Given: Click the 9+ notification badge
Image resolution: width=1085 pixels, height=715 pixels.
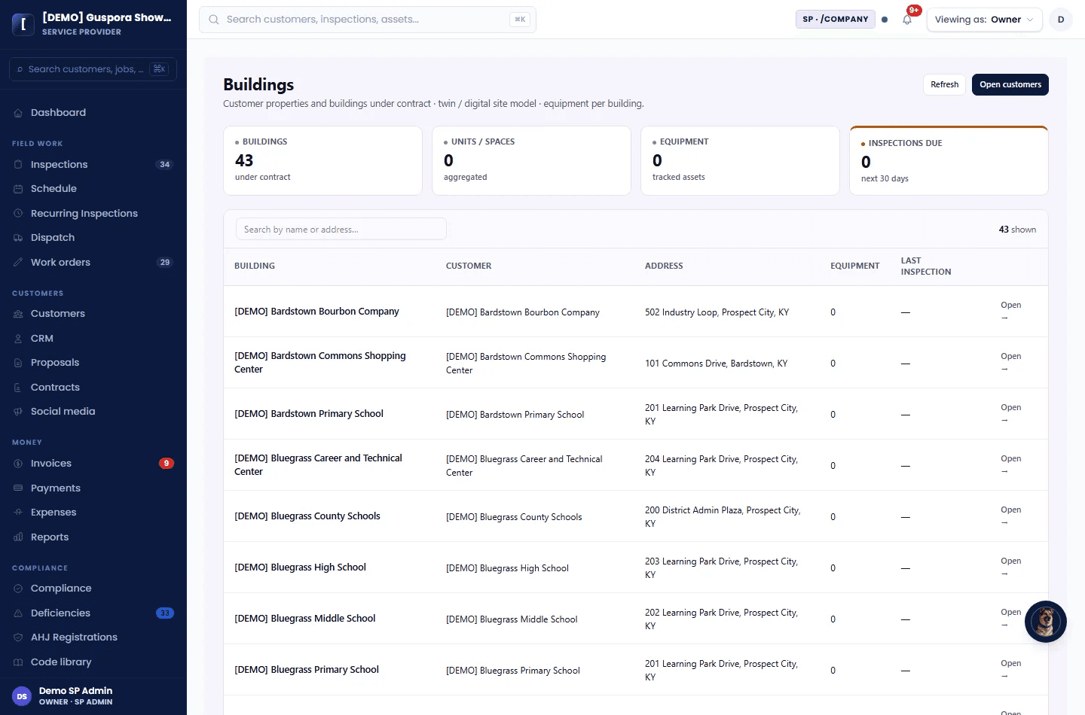Looking at the screenshot, I should (914, 11).
